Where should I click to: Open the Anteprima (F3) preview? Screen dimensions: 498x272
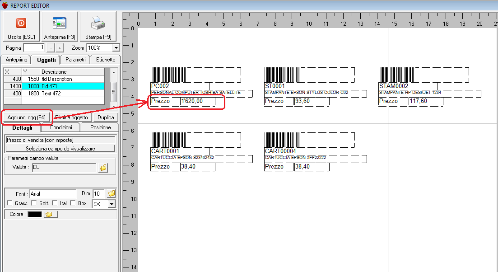60,26
